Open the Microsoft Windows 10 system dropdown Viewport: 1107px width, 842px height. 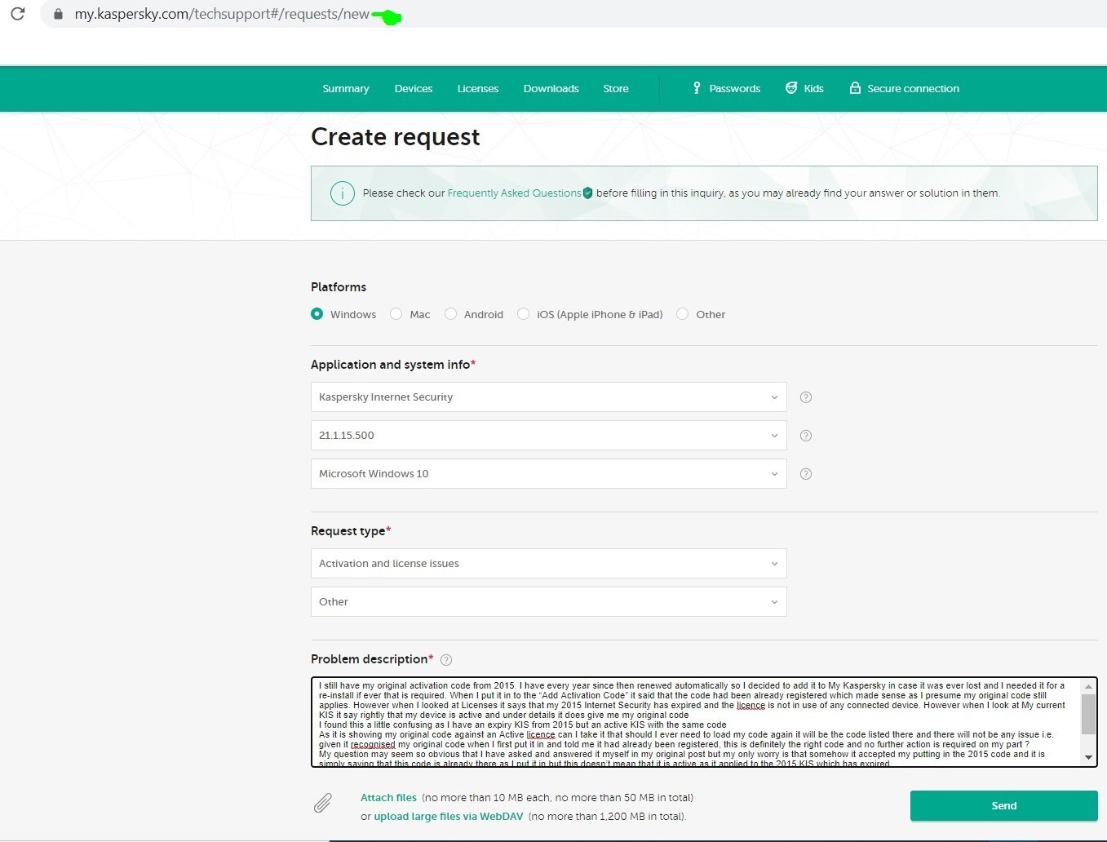click(548, 474)
